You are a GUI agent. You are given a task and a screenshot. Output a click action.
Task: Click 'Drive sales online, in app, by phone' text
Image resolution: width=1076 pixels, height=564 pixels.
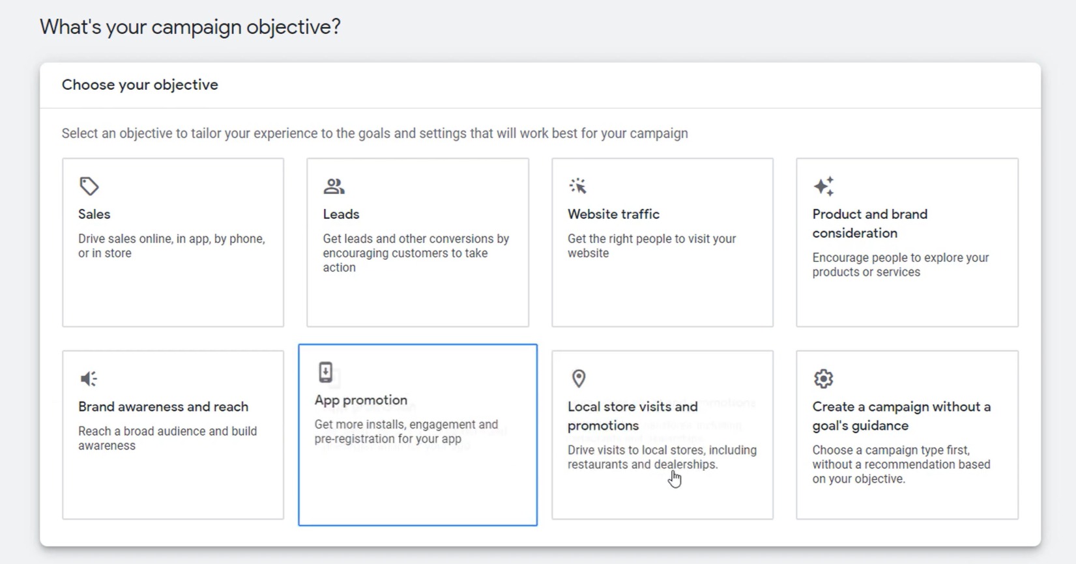[x=172, y=246]
